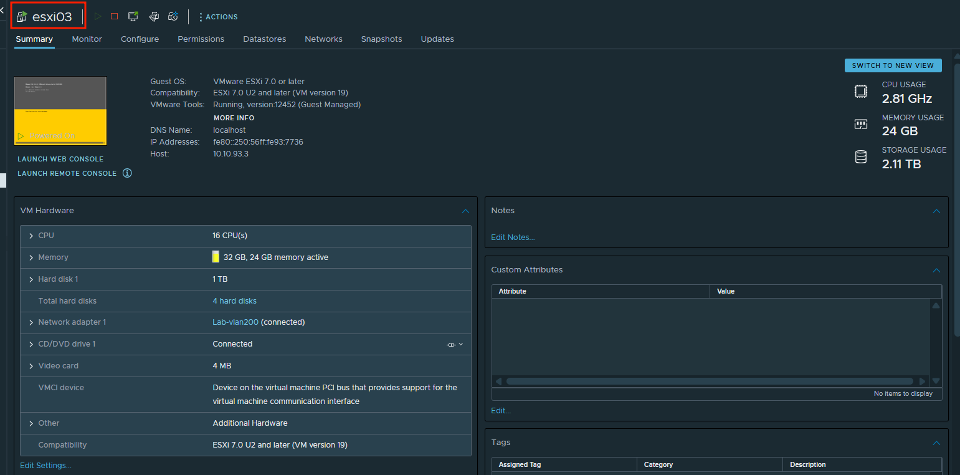
Task: Click the storage usage cylinder icon
Action: click(x=861, y=157)
